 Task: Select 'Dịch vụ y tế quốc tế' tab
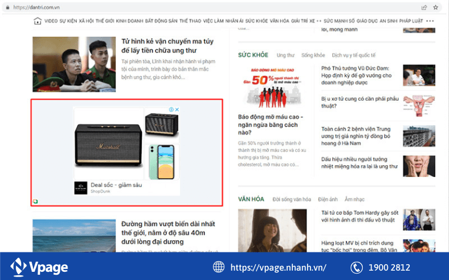click(x=354, y=55)
